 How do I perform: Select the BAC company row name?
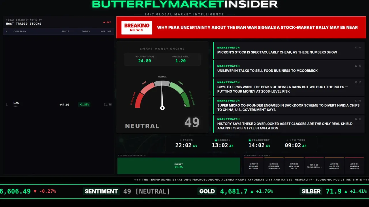pos(16,103)
